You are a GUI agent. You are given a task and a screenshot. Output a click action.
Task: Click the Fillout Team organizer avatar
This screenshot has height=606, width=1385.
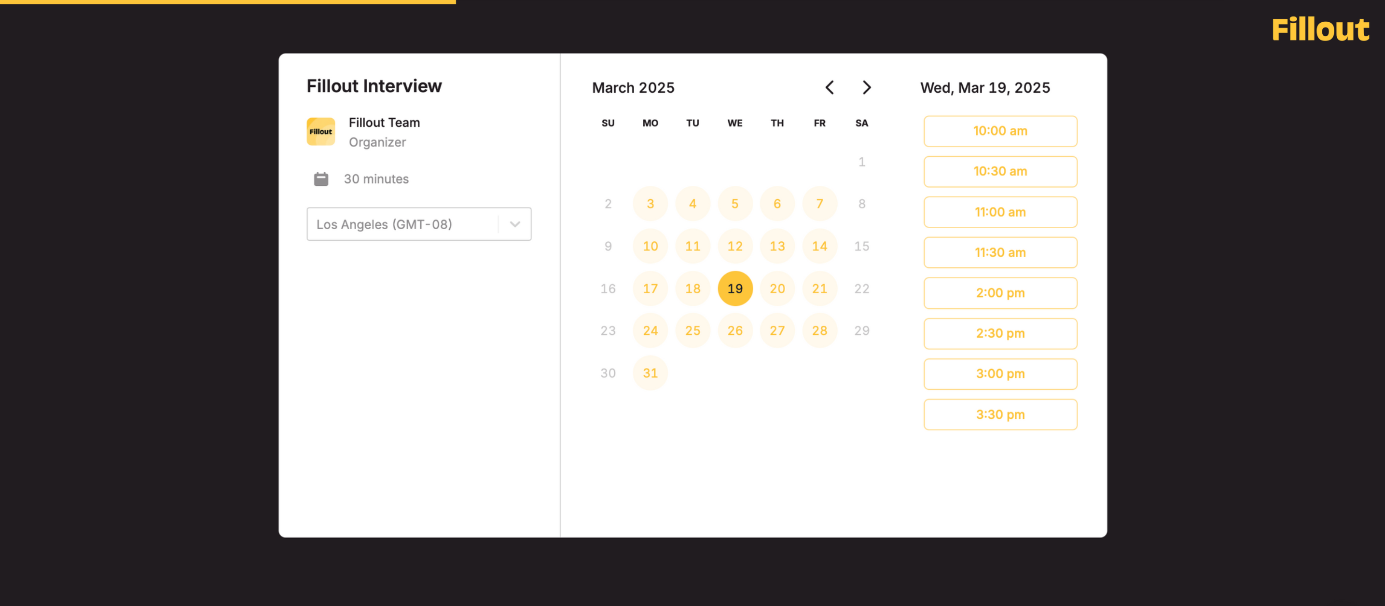(x=321, y=132)
